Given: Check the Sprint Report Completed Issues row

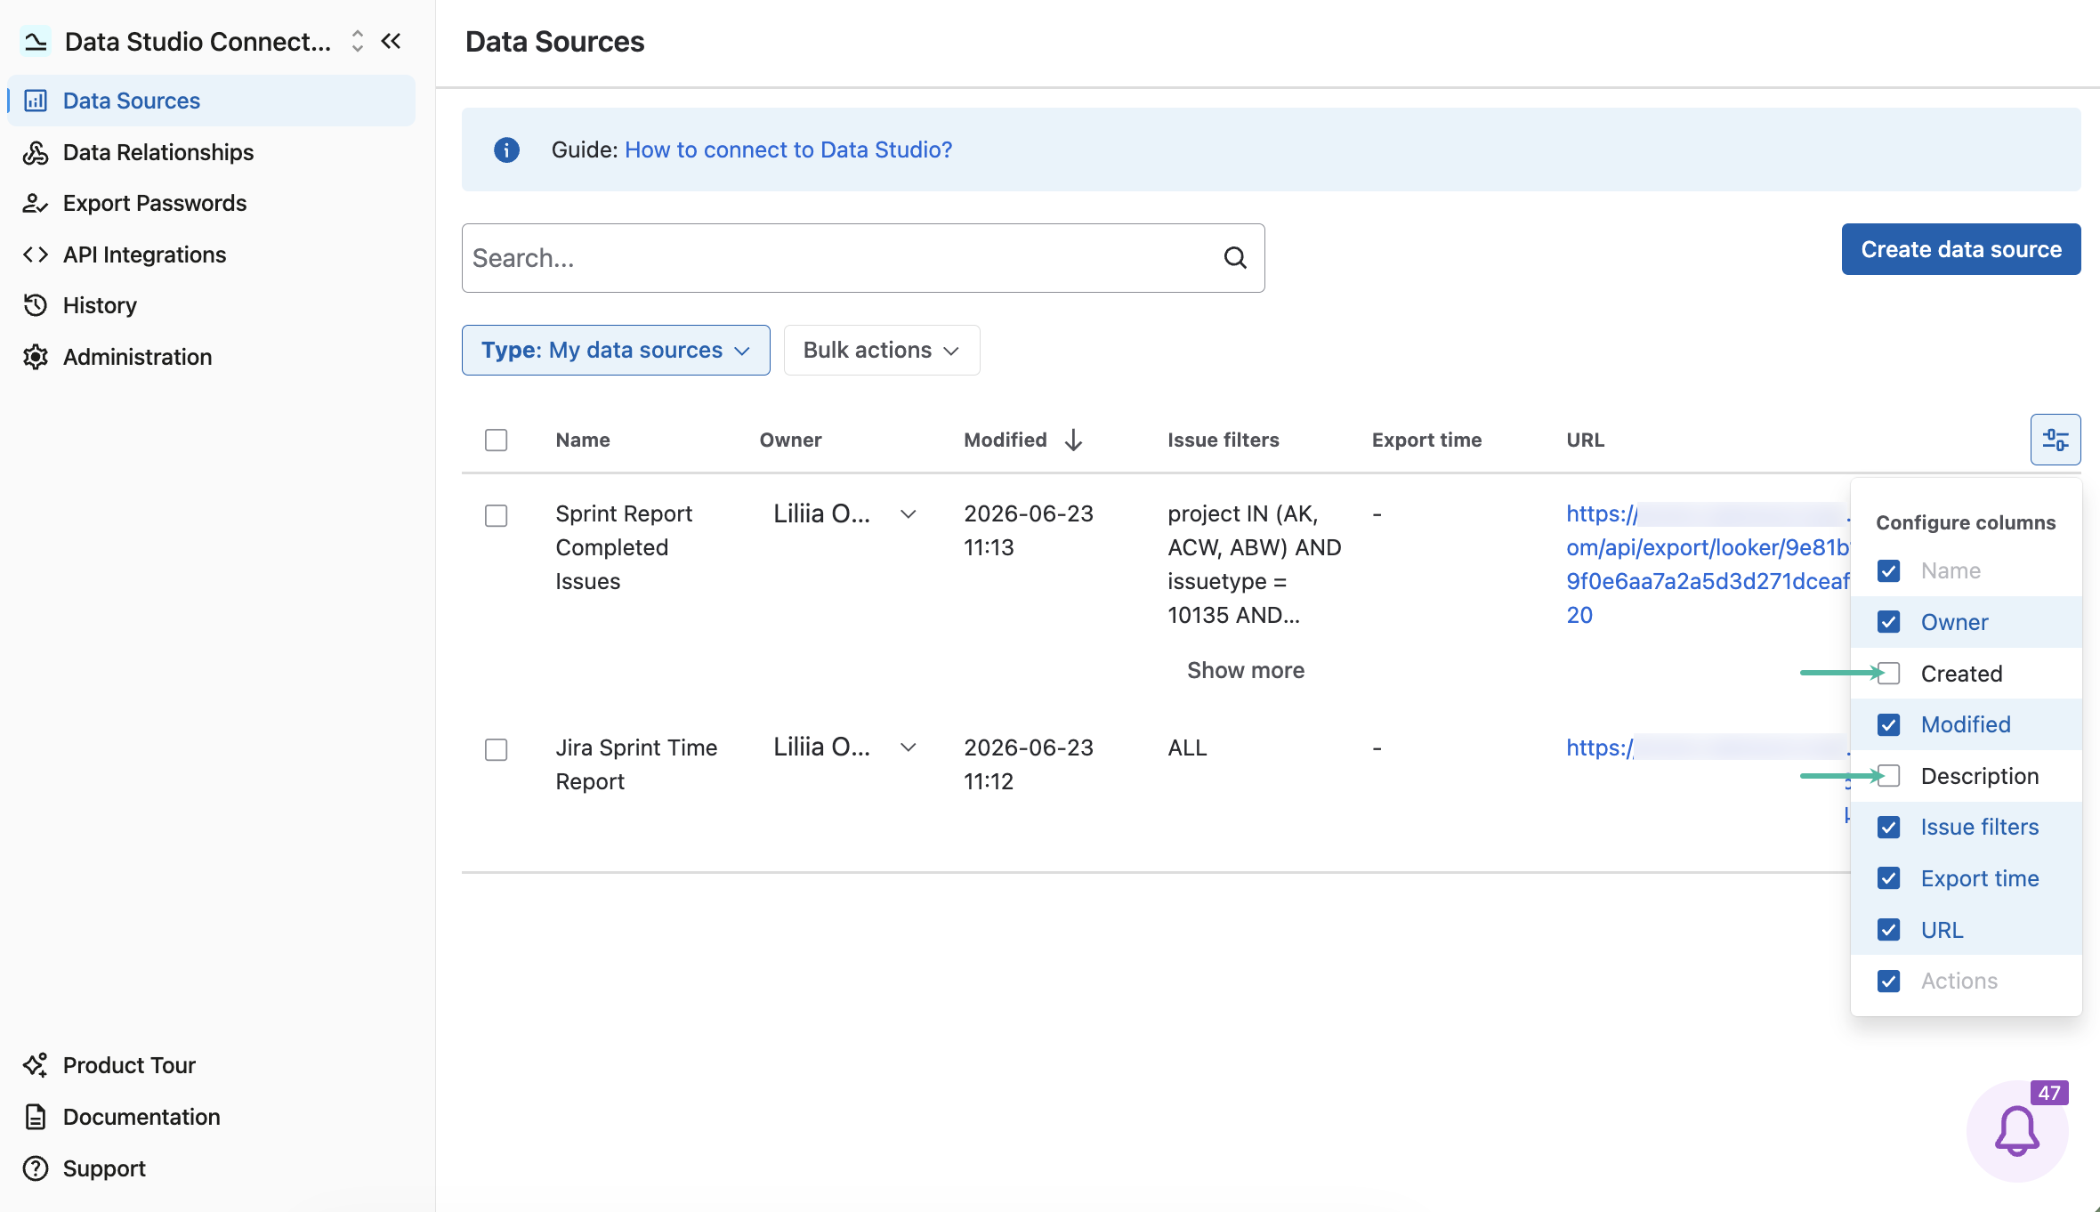Looking at the screenshot, I should coord(497,515).
